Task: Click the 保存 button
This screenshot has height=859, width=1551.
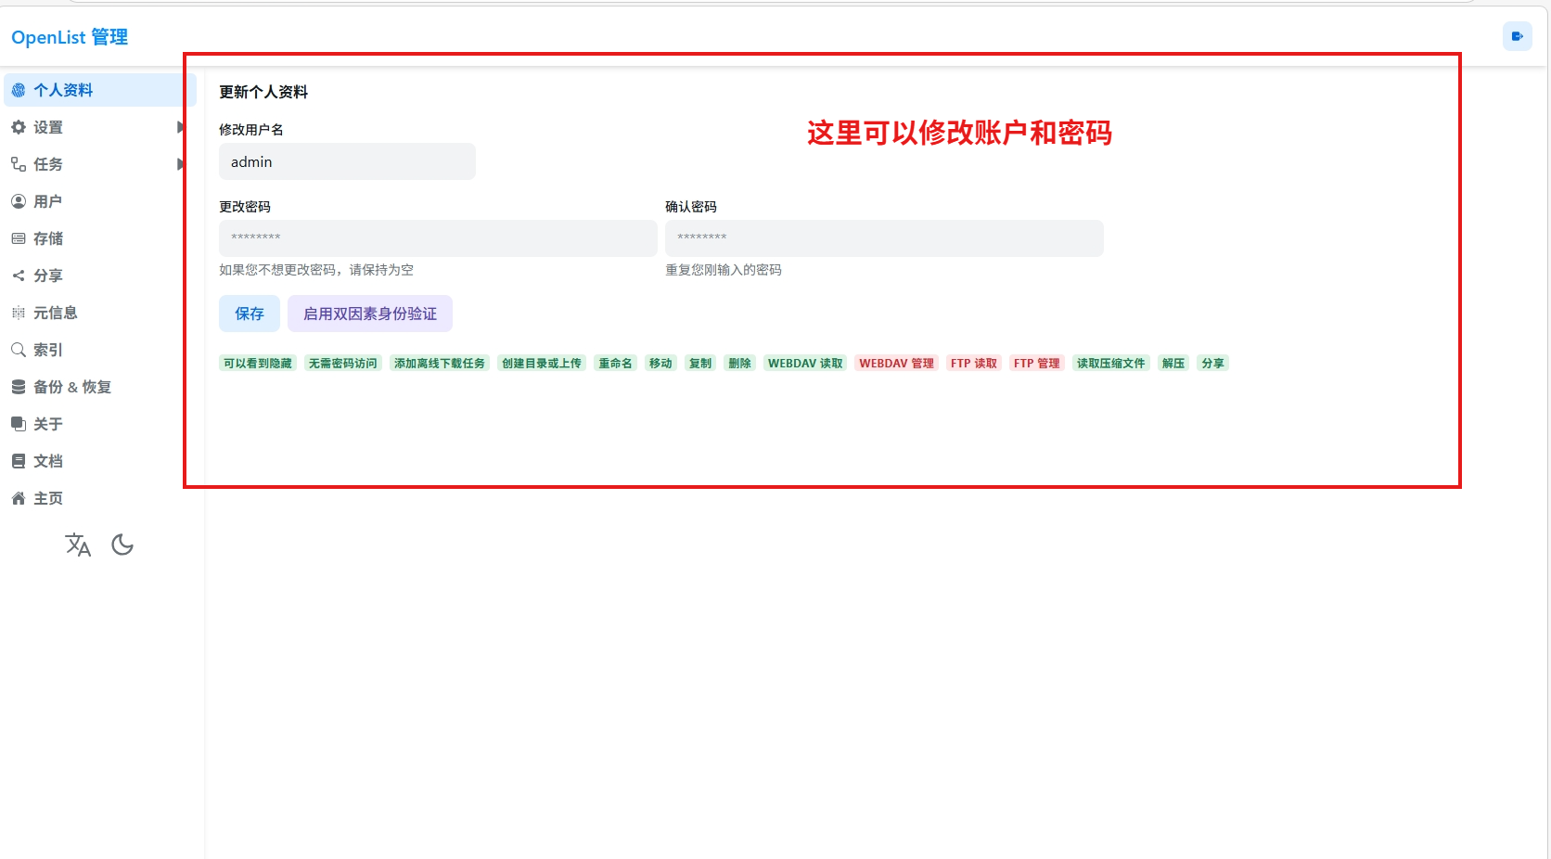Action: coord(250,314)
